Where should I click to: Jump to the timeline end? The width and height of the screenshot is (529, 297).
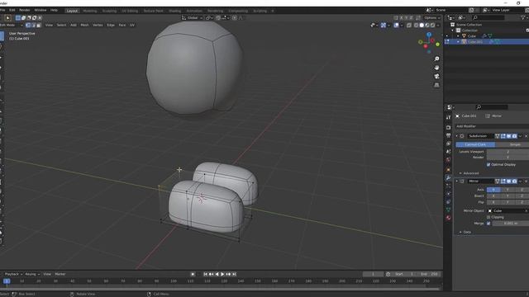point(234,274)
